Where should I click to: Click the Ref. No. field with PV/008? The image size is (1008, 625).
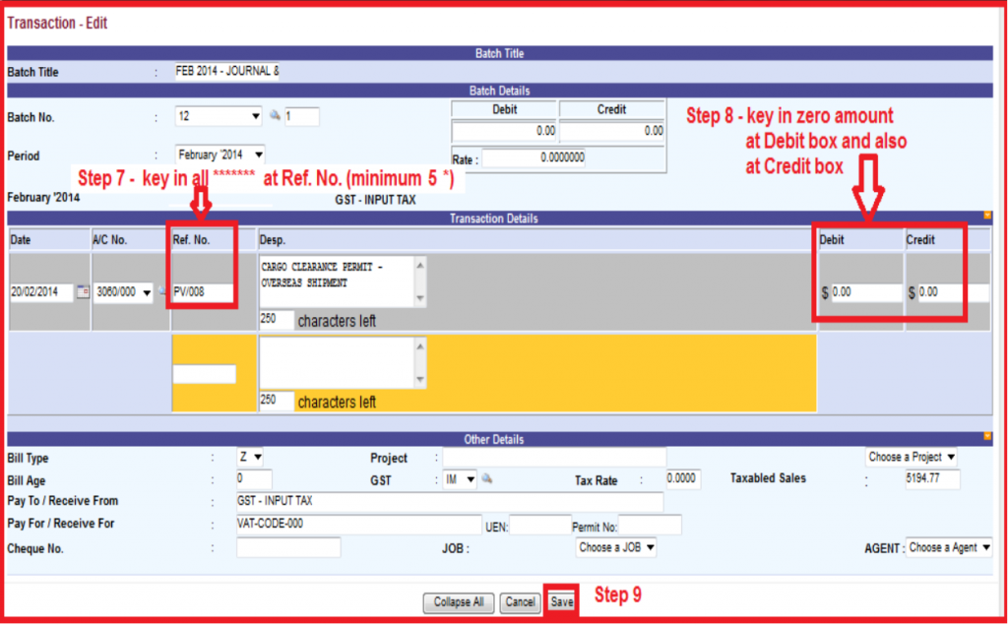point(204,292)
